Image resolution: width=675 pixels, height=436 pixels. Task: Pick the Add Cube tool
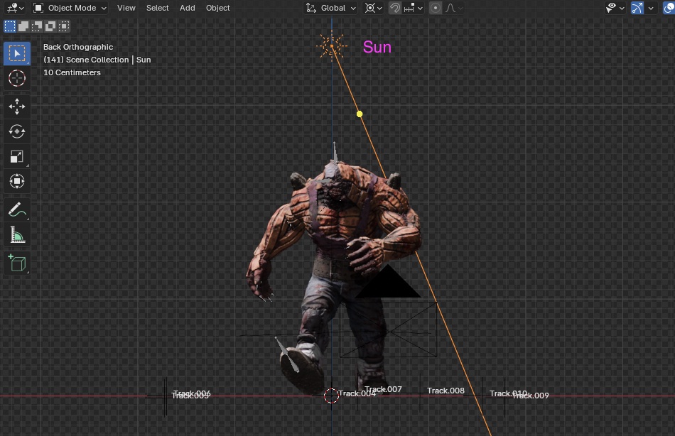[17, 263]
